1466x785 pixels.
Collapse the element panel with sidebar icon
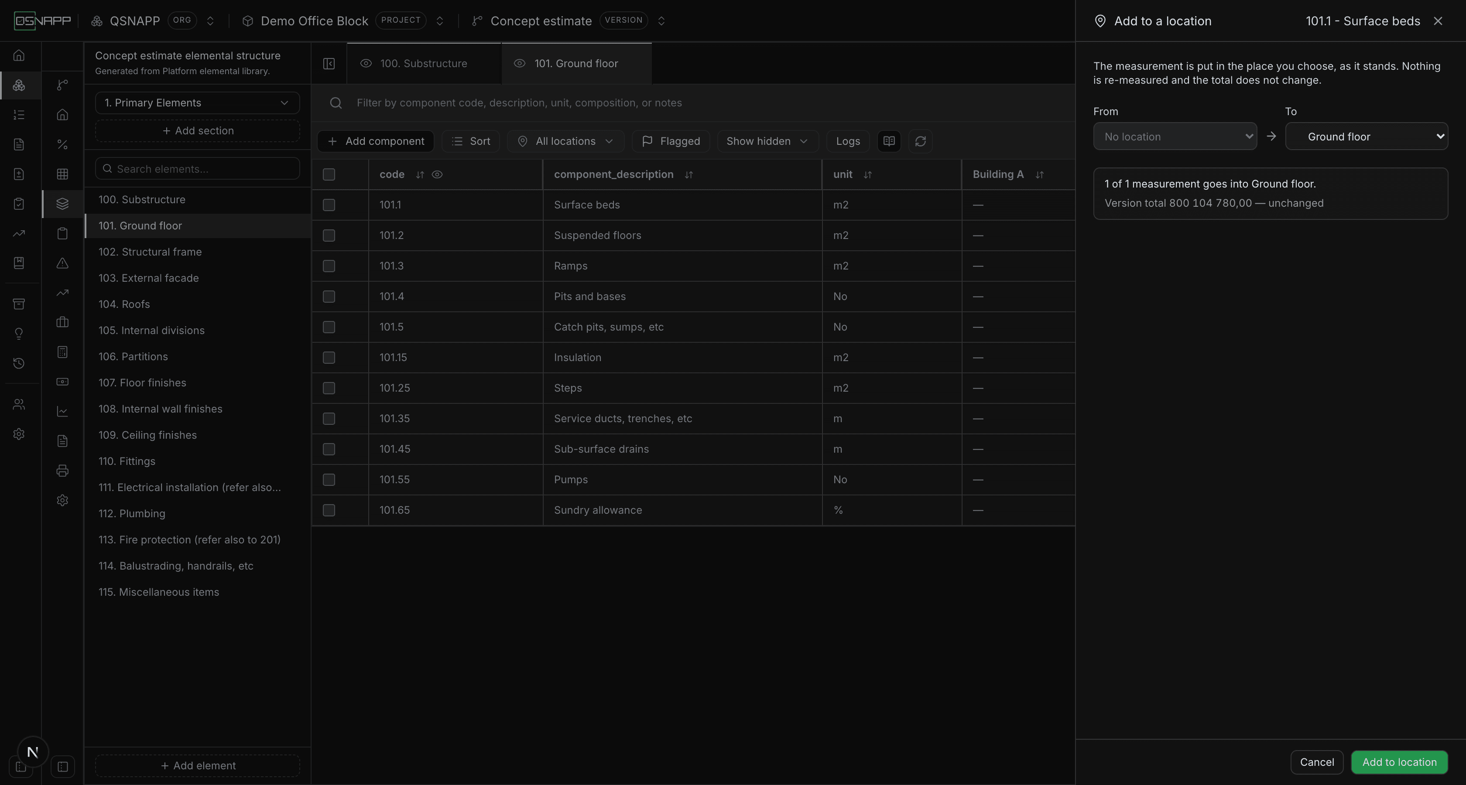tap(329, 64)
